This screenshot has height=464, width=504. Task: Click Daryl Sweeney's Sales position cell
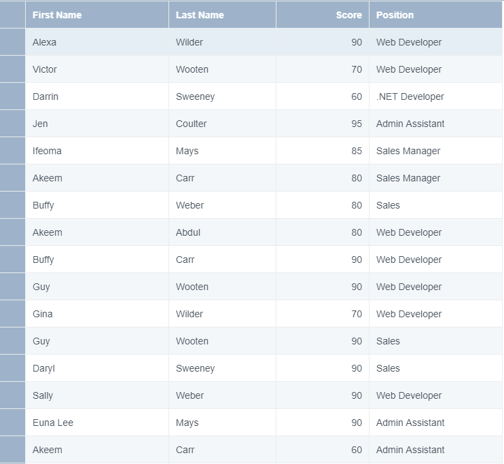coord(436,368)
